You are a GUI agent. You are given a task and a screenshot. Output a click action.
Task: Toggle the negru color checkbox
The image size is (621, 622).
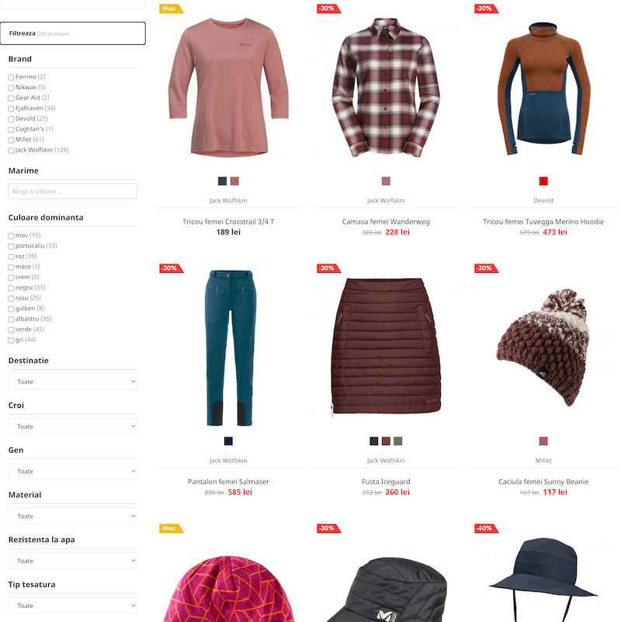coord(11,288)
